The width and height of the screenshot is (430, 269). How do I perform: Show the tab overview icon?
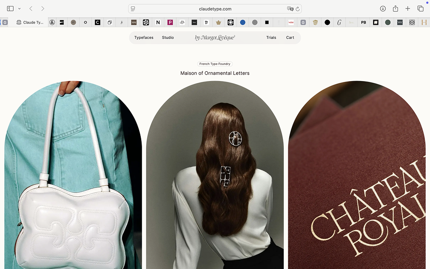click(x=421, y=9)
